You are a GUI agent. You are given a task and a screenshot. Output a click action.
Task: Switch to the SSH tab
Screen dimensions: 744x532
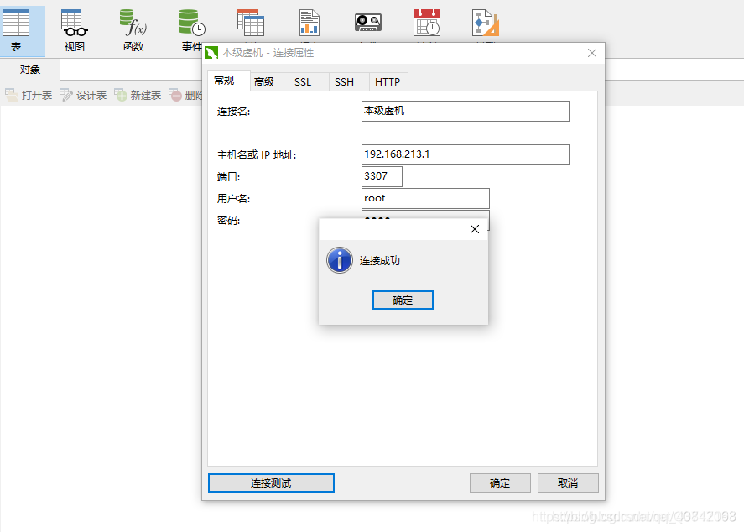pyautogui.click(x=348, y=82)
